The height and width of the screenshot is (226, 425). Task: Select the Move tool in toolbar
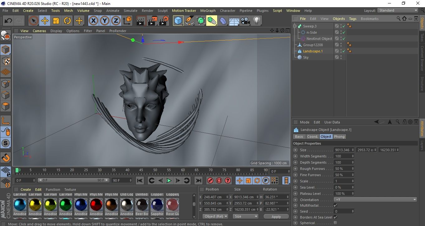[x=45, y=21]
